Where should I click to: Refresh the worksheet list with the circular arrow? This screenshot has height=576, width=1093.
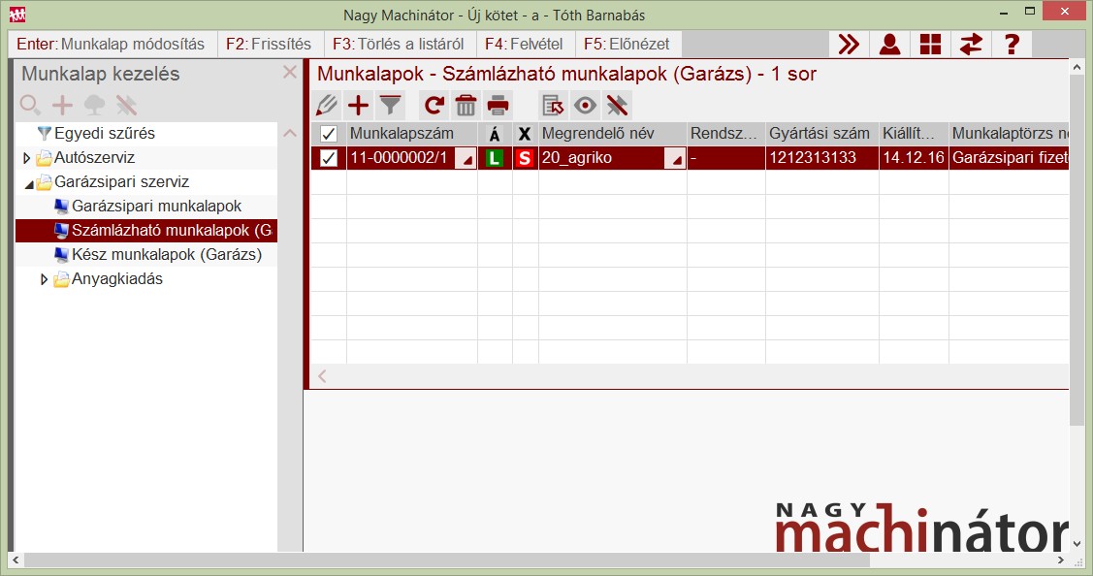point(434,106)
